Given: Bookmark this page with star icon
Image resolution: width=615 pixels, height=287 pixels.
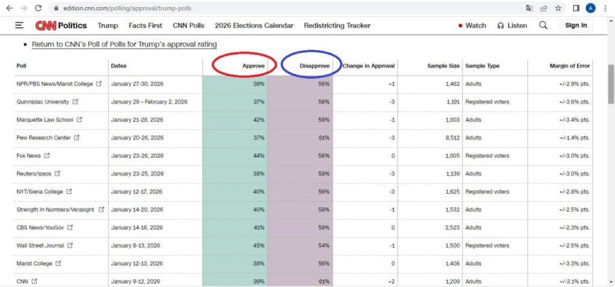Looking at the screenshot, I should (558, 8).
